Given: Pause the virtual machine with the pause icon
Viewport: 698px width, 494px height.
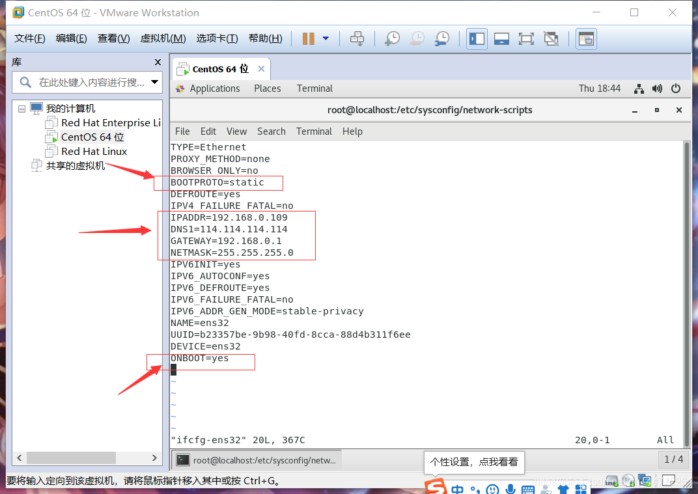Looking at the screenshot, I should (x=308, y=38).
